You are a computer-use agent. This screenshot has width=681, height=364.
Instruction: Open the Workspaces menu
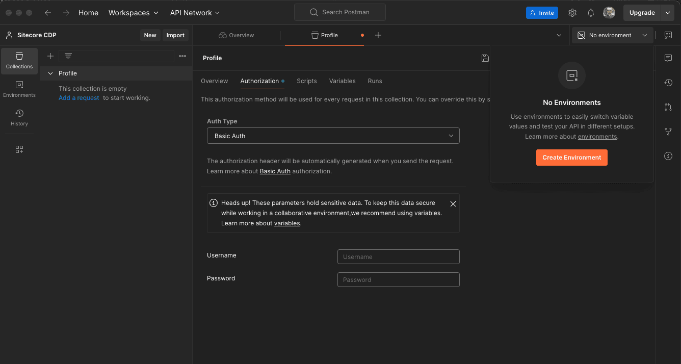133,13
